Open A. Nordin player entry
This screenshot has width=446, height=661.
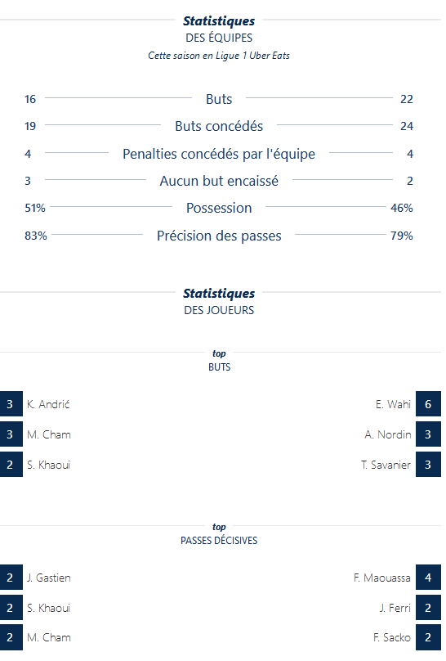(387, 434)
